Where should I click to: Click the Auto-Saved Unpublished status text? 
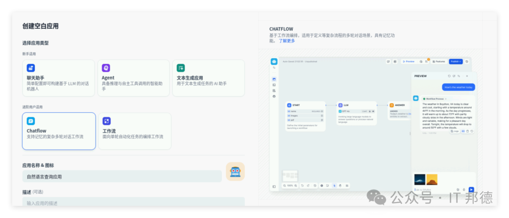tap(300, 62)
